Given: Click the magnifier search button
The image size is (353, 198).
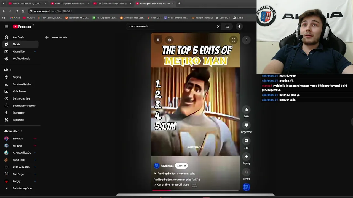Looking at the screenshot, I should pos(227,26).
